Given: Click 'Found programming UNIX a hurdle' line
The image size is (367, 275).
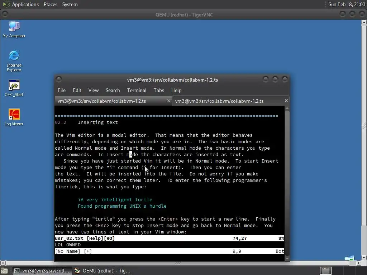Looking at the screenshot, I should click(122, 206).
